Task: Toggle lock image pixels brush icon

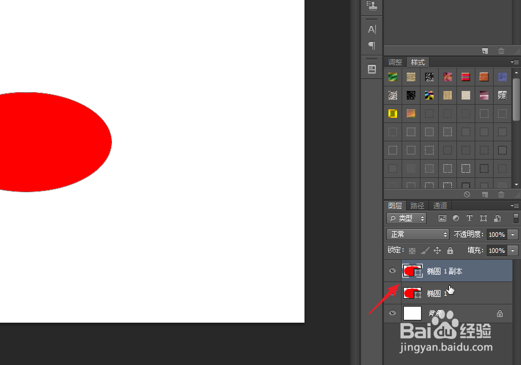Action: pyautogui.click(x=425, y=251)
